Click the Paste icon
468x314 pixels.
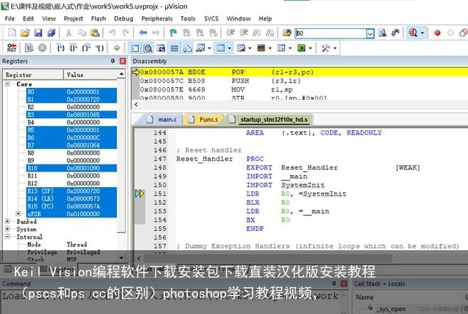95,33
